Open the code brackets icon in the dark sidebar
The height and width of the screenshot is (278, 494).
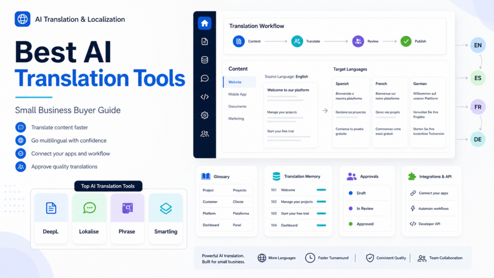tap(205, 97)
